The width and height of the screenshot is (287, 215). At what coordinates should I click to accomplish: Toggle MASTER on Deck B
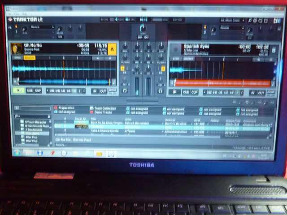point(188,59)
